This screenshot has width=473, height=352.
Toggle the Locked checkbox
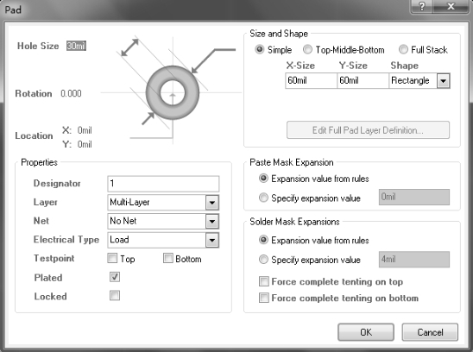pos(115,296)
